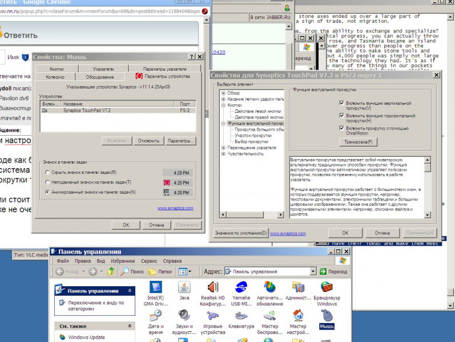The image size is (455, 342).
Task: Switch to Колесико tab
Action: tap(55, 77)
